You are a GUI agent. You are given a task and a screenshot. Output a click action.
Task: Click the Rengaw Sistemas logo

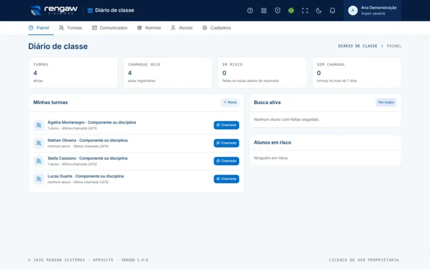pos(54,11)
